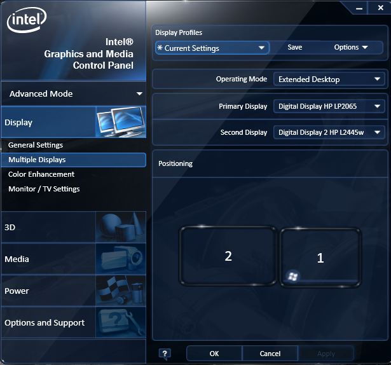This screenshot has height=365, width=391.
Task: Open Color Enhancement settings
Action: click(x=41, y=174)
